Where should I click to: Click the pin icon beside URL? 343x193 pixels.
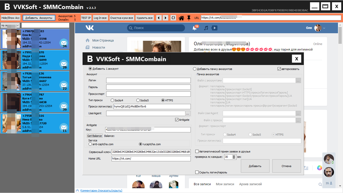tap(189, 18)
